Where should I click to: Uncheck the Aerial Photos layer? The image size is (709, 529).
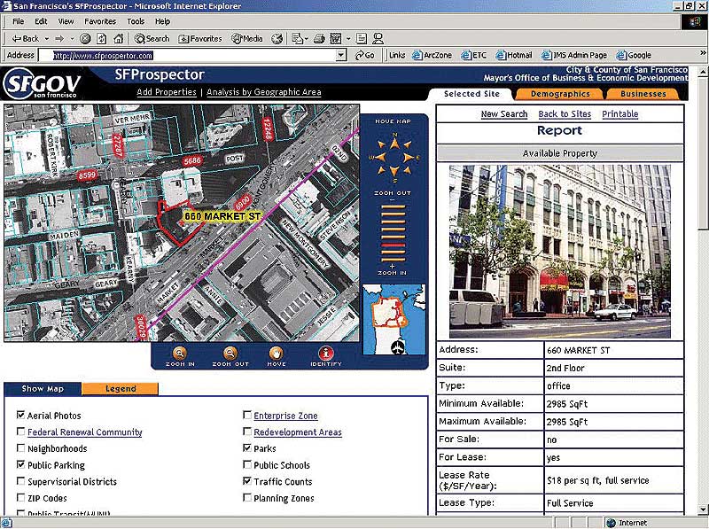[20, 415]
